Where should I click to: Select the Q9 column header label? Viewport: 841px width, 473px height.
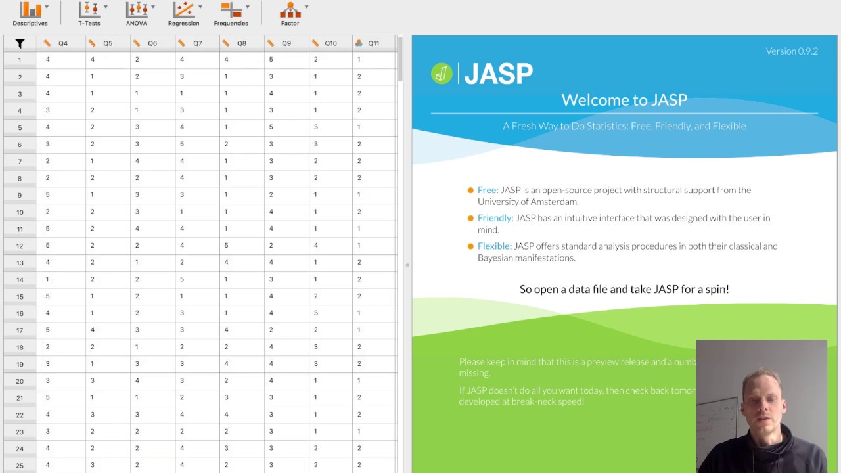tap(286, 43)
